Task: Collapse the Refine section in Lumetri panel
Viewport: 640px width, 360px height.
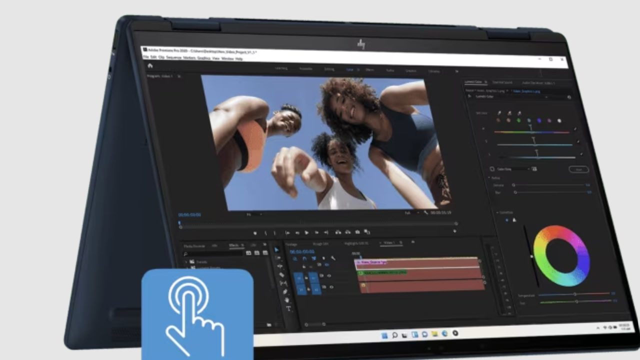Action: coord(488,177)
